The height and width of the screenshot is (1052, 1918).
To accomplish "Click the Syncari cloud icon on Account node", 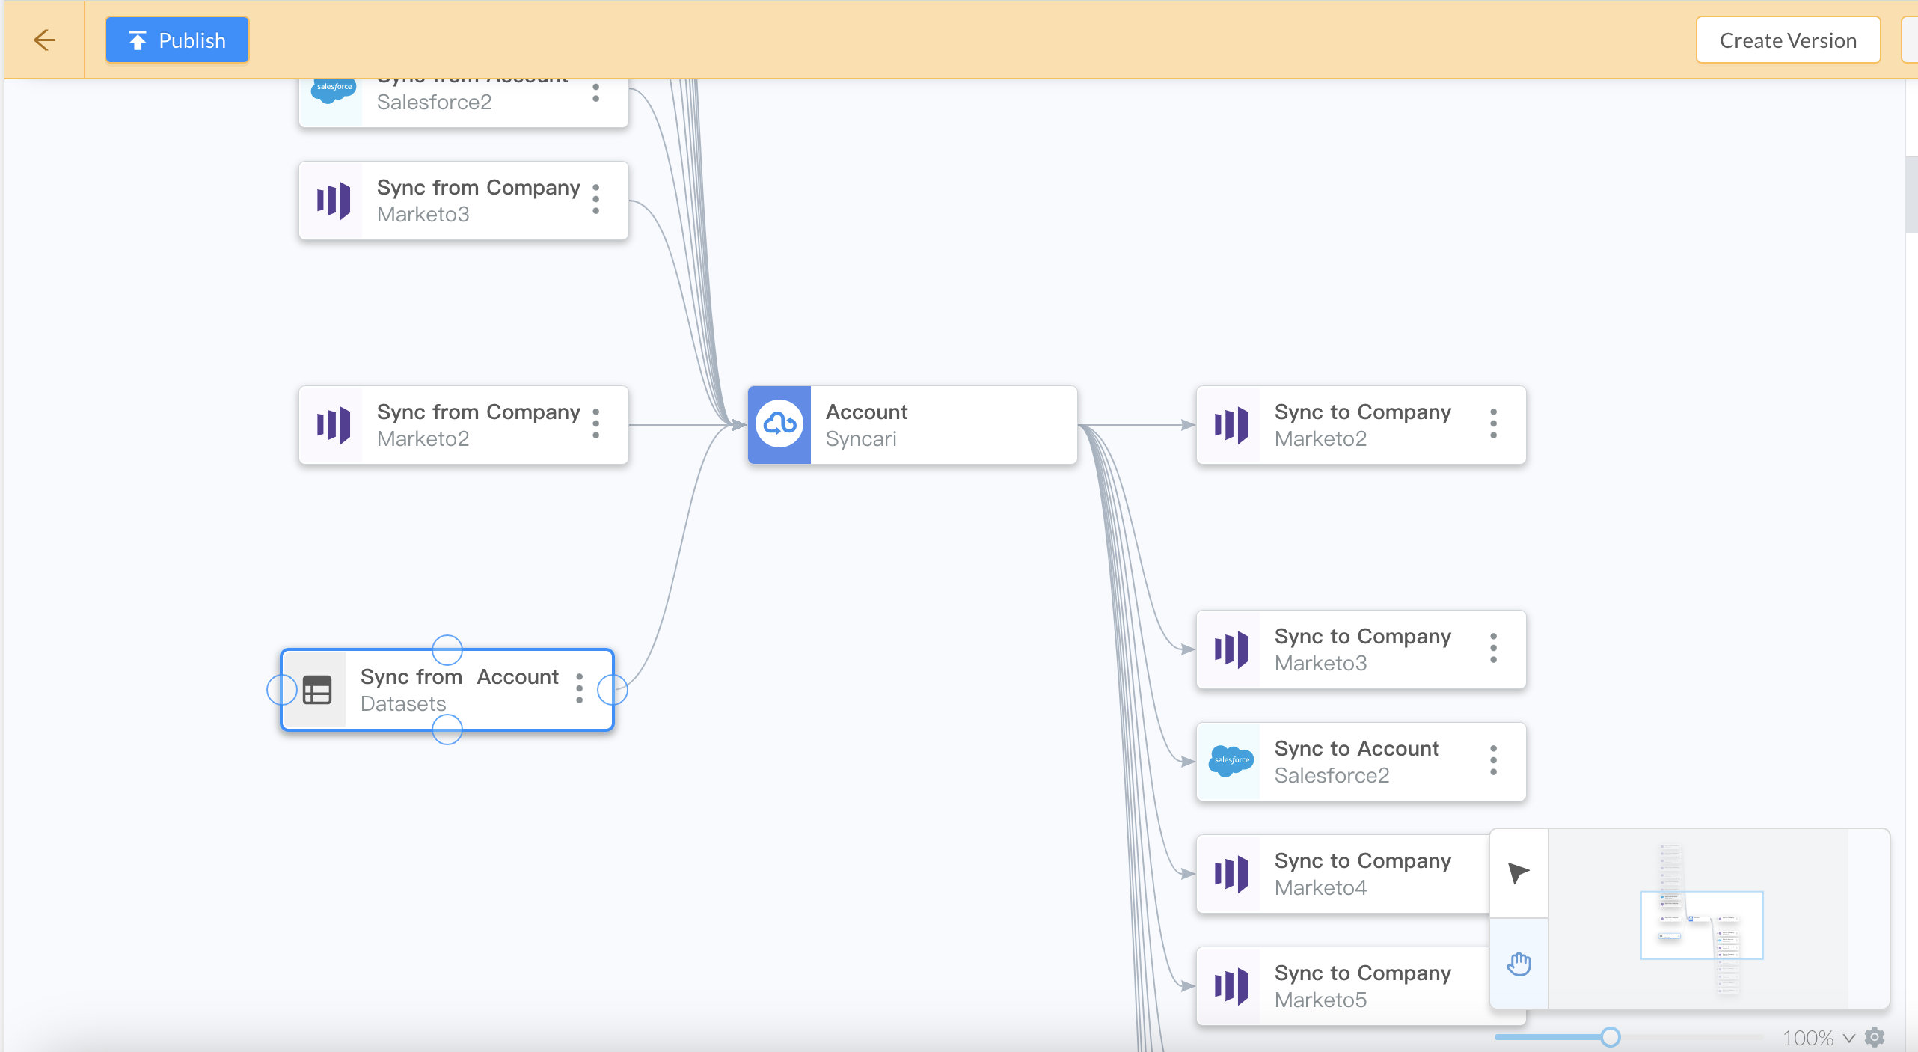I will click(779, 424).
